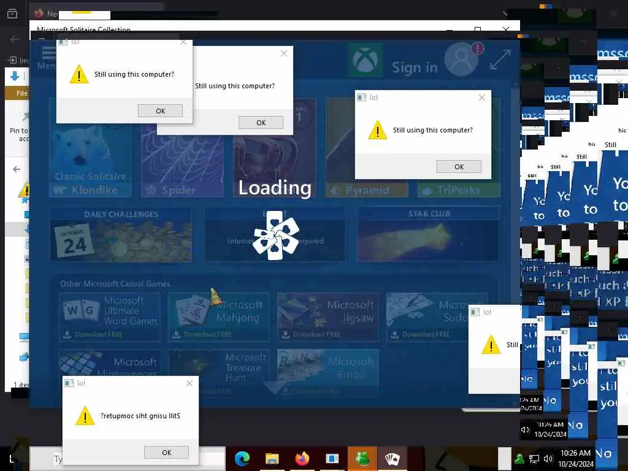Open the Daily Challenges October 24 tile
The image size is (628, 471).
pos(121,234)
